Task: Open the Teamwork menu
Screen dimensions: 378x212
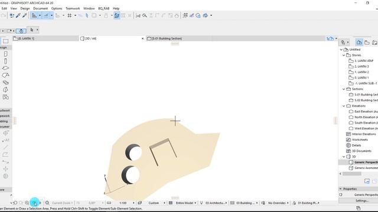Action: coord(73,8)
